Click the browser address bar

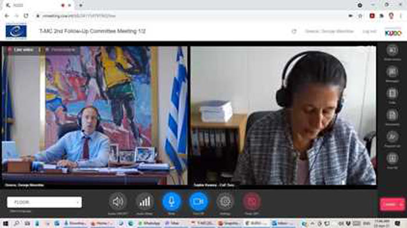pyautogui.click(x=192, y=16)
